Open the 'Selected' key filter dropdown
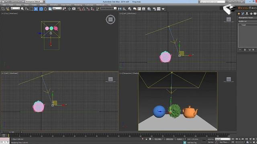Screen dimensions: 257x144 coord(222,139)
